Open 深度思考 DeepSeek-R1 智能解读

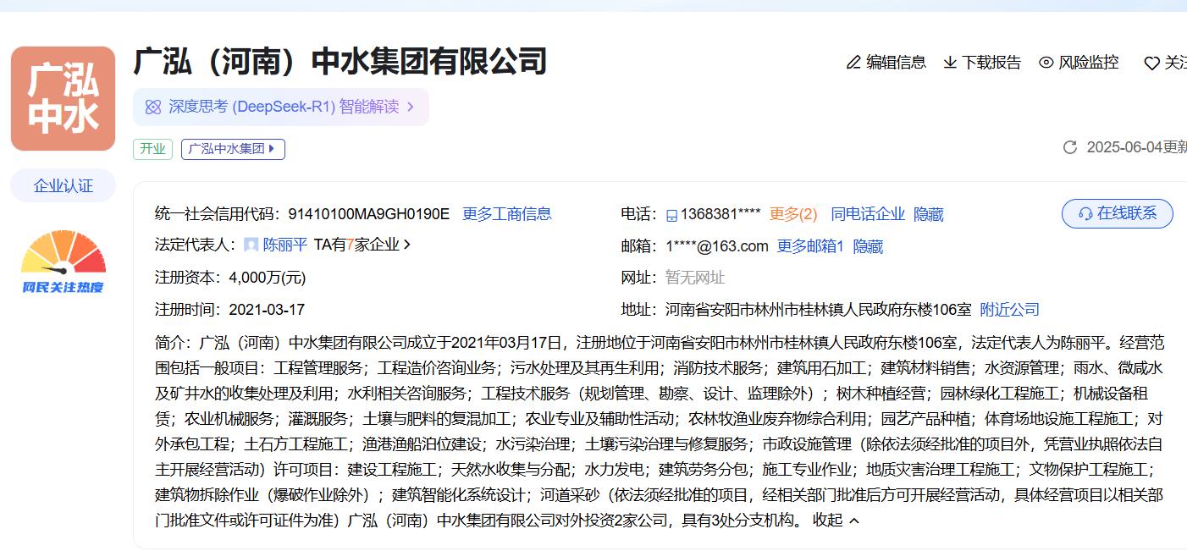(281, 107)
